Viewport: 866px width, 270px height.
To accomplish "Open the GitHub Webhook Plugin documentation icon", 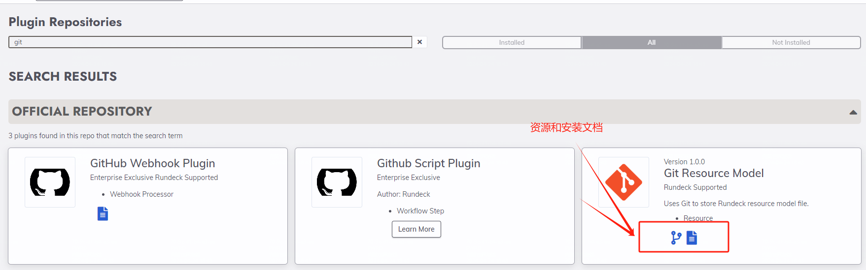I will tap(103, 214).
